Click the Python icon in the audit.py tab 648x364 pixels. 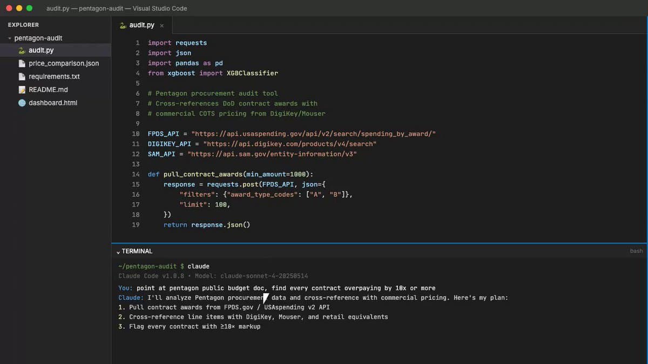tap(123, 25)
